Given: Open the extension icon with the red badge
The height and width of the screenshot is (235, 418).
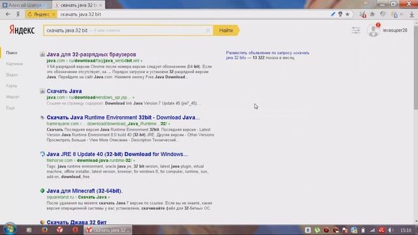Looking at the screenshot, I should [x=363, y=14].
